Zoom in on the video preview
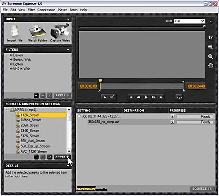Viewport: 219px width, 196px height. tap(211, 47)
